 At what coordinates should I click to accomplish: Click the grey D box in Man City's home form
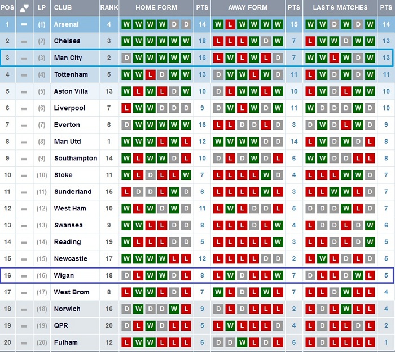(126, 58)
